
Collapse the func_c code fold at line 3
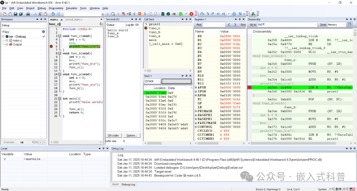click(59, 36)
